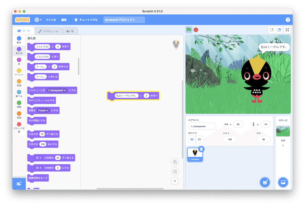The width and height of the screenshot is (305, 206).
Task: Click the うーん... と考える block
Action: [x=43, y=77]
